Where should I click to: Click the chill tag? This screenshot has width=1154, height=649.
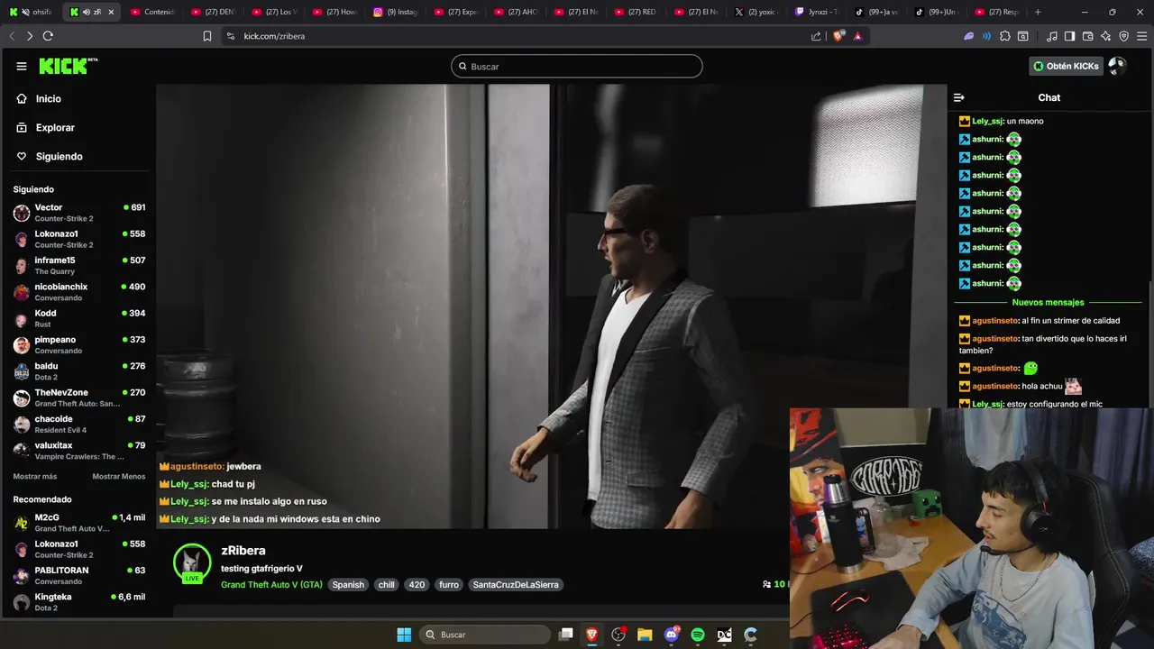387,585
